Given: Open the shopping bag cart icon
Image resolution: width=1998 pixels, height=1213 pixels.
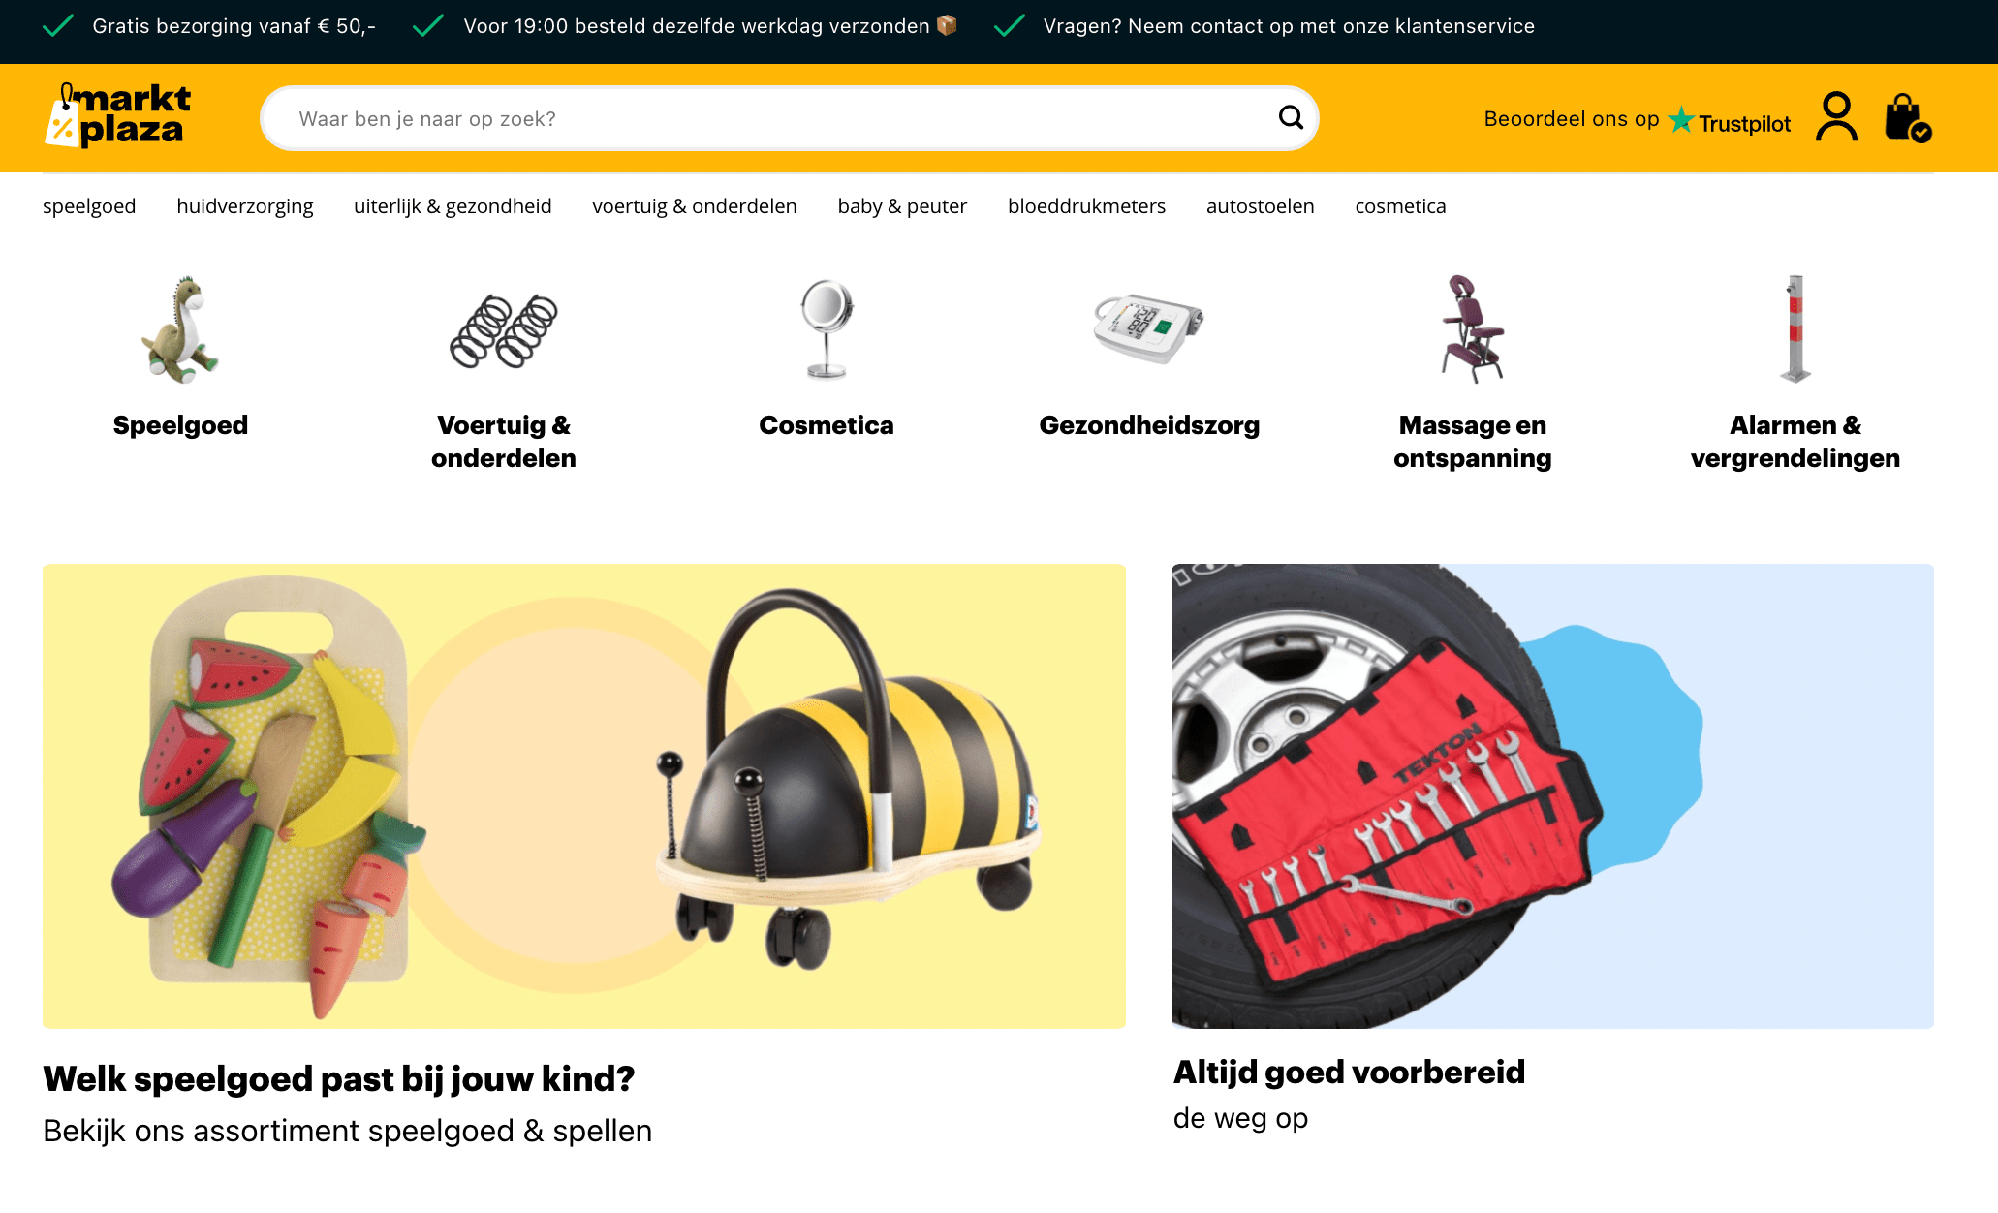Looking at the screenshot, I should pyautogui.click(x=1907, y=117).
